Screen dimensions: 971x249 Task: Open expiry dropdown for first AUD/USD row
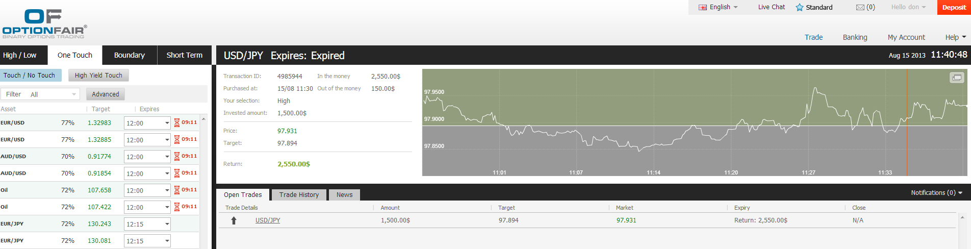pos(167,157)
